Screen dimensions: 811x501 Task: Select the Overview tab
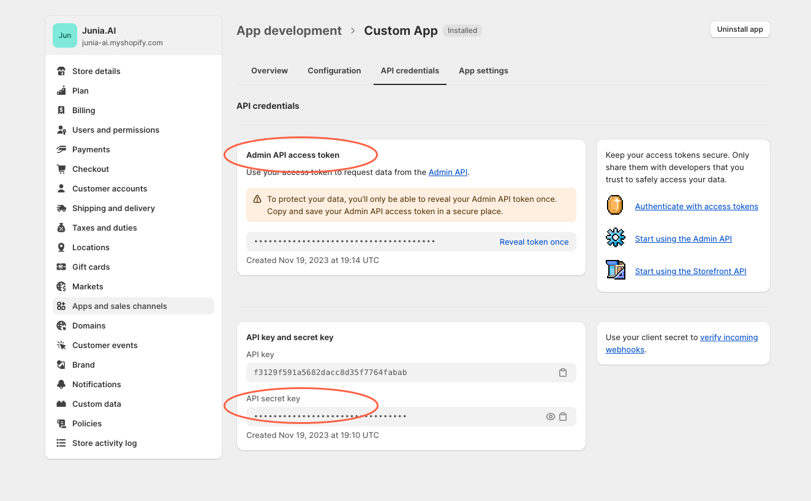[270, 70]
